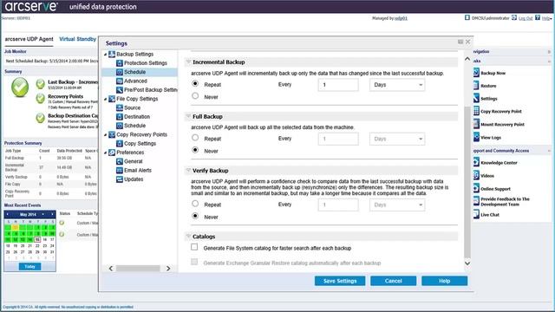Click the Copy Settings tree icon

[x=120, y=144]
